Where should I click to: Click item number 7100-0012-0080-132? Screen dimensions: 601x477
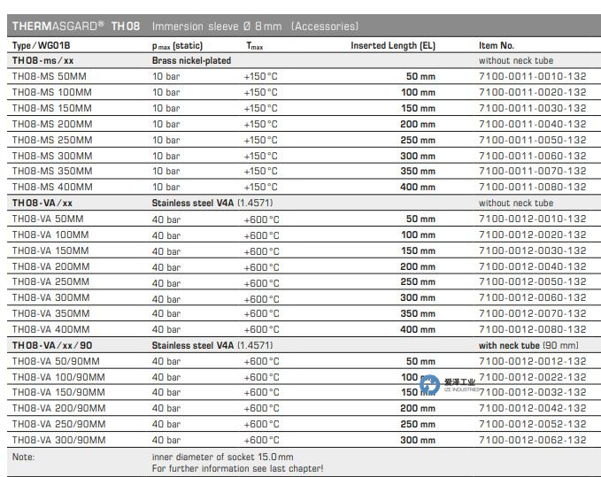[532, 329]
